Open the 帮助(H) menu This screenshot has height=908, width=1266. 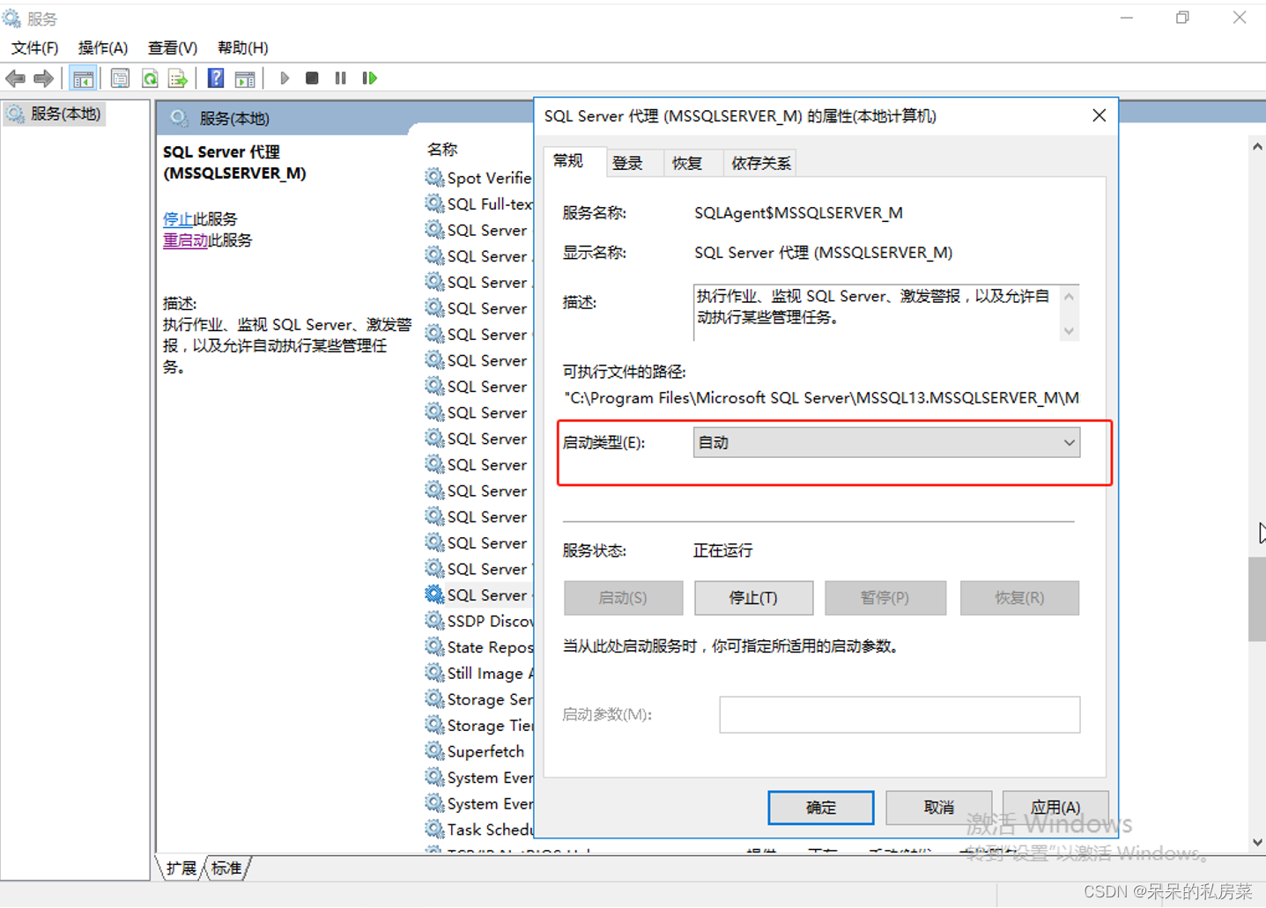242,48
